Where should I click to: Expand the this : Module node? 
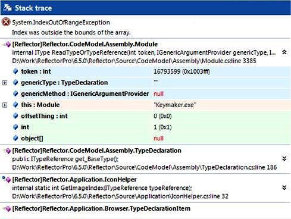click(x=5, y=105)
